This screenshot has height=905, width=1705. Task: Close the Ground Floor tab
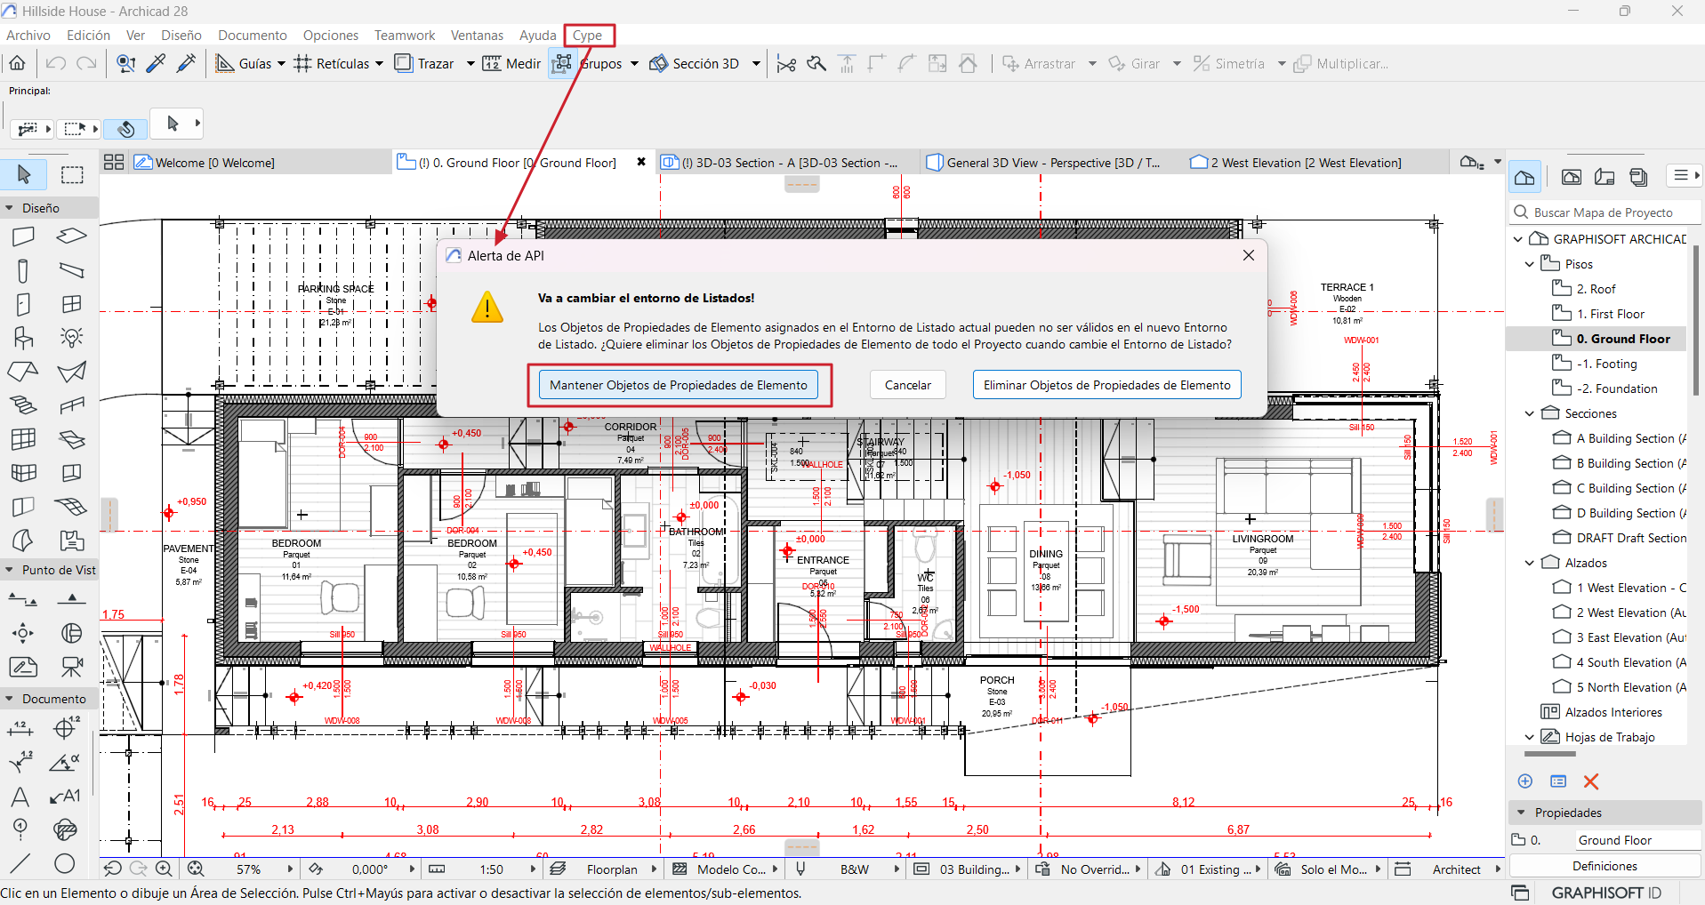pos(641,162)
